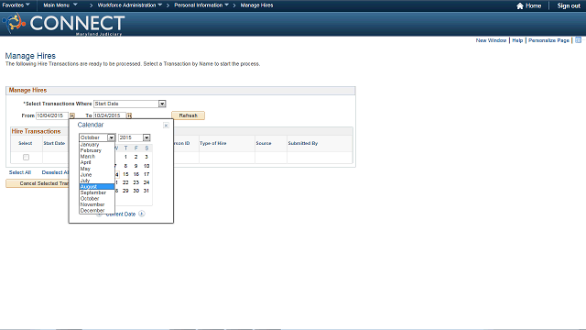Click the Type of Hire column header
Screen dimensions: 586x330
coord(213,143)
